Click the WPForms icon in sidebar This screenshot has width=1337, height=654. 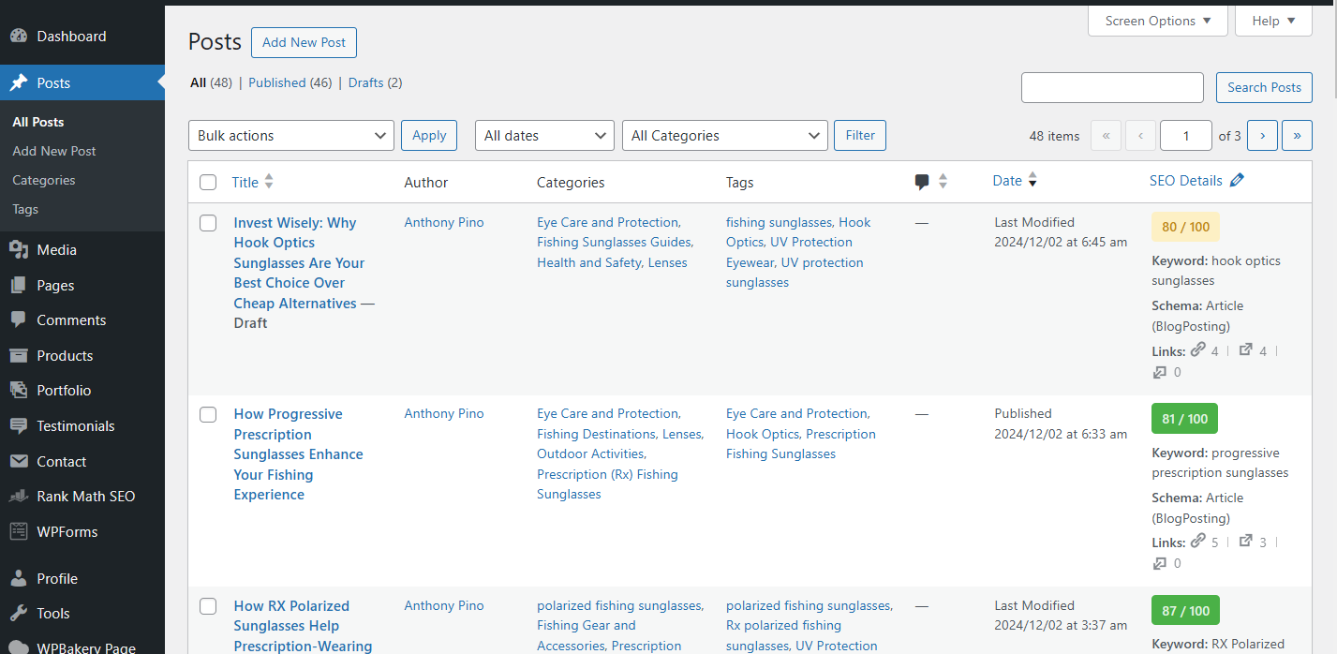pos(19,532)
